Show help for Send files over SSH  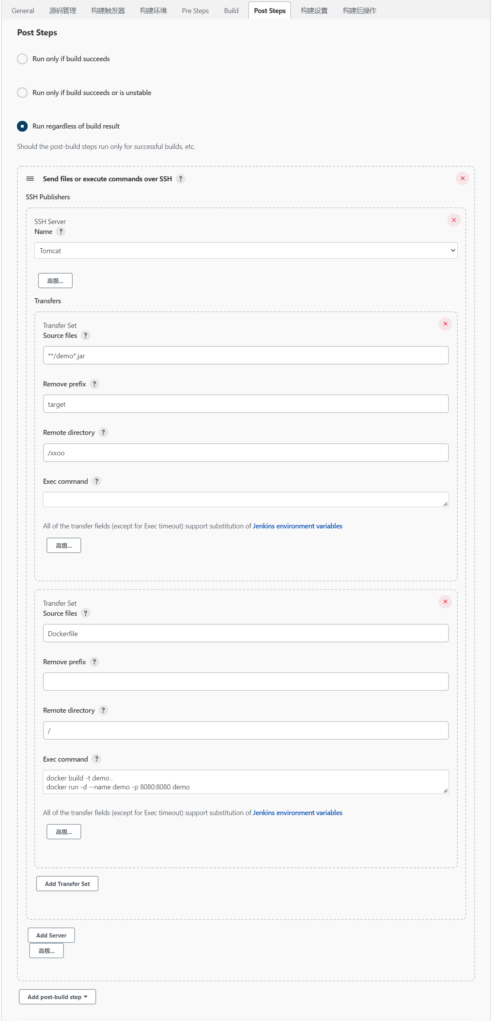point(180,179)
